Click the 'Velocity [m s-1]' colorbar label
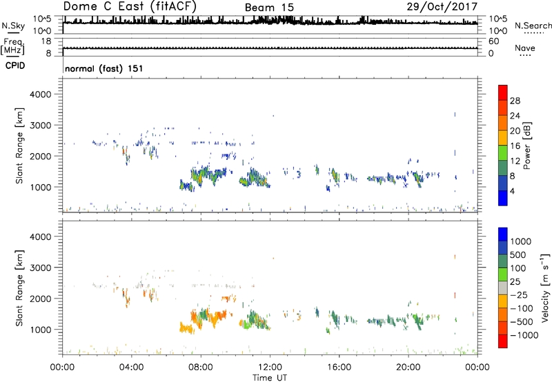Image resolution: width=552 pixels, height=382 pixels. [x=545, y=288]
